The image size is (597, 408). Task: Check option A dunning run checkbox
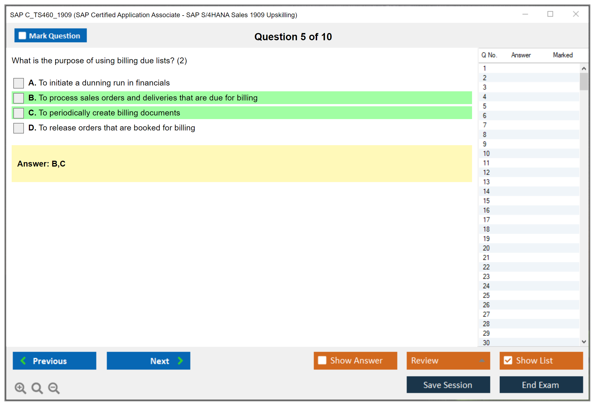(x=19, y=83)
